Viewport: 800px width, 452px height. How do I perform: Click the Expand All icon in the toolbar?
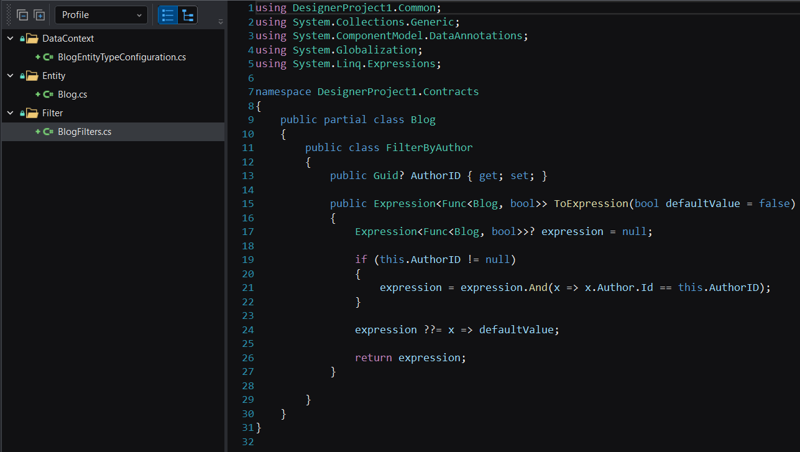39,15
